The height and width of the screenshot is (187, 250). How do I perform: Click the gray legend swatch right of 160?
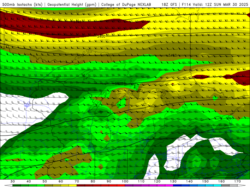click(x=225, y=185)
